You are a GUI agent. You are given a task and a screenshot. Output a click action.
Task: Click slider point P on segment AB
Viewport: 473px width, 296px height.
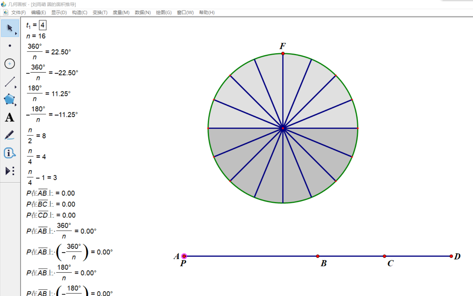coord(184,256)
